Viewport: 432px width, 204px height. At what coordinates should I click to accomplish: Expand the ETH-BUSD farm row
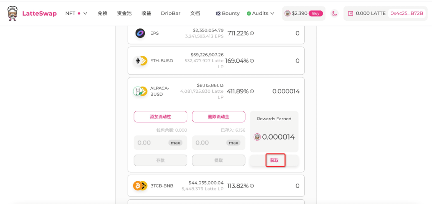(x=216, y=61)
